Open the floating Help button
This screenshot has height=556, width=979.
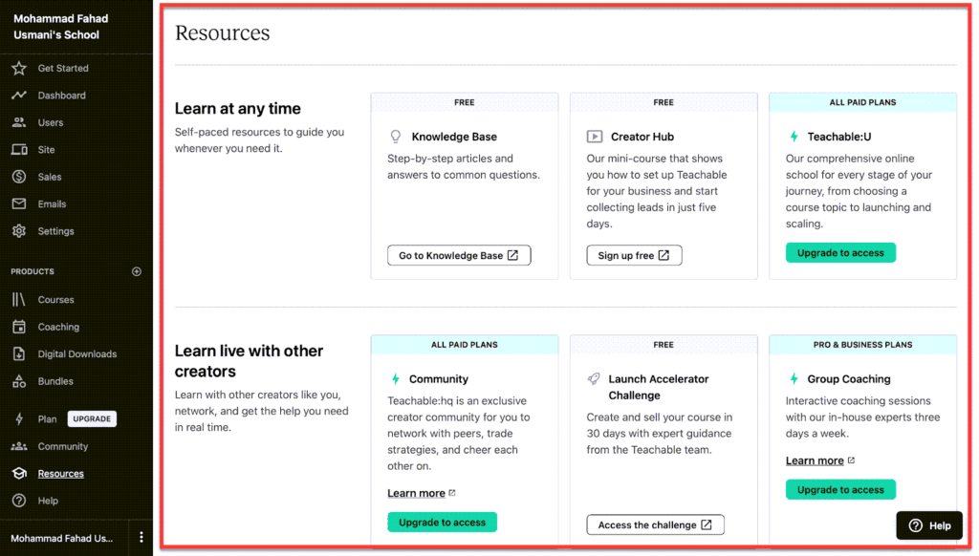[929, 525]
